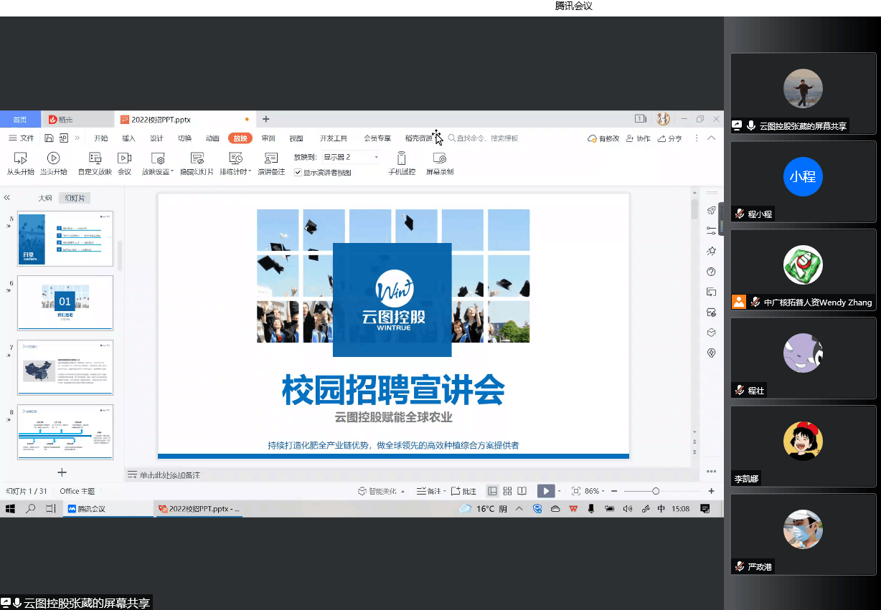This screenshot has width=881, height=610.
Task: Toggle the 显示演讲者视图 checkbox
Action: (x=298, y=173)
